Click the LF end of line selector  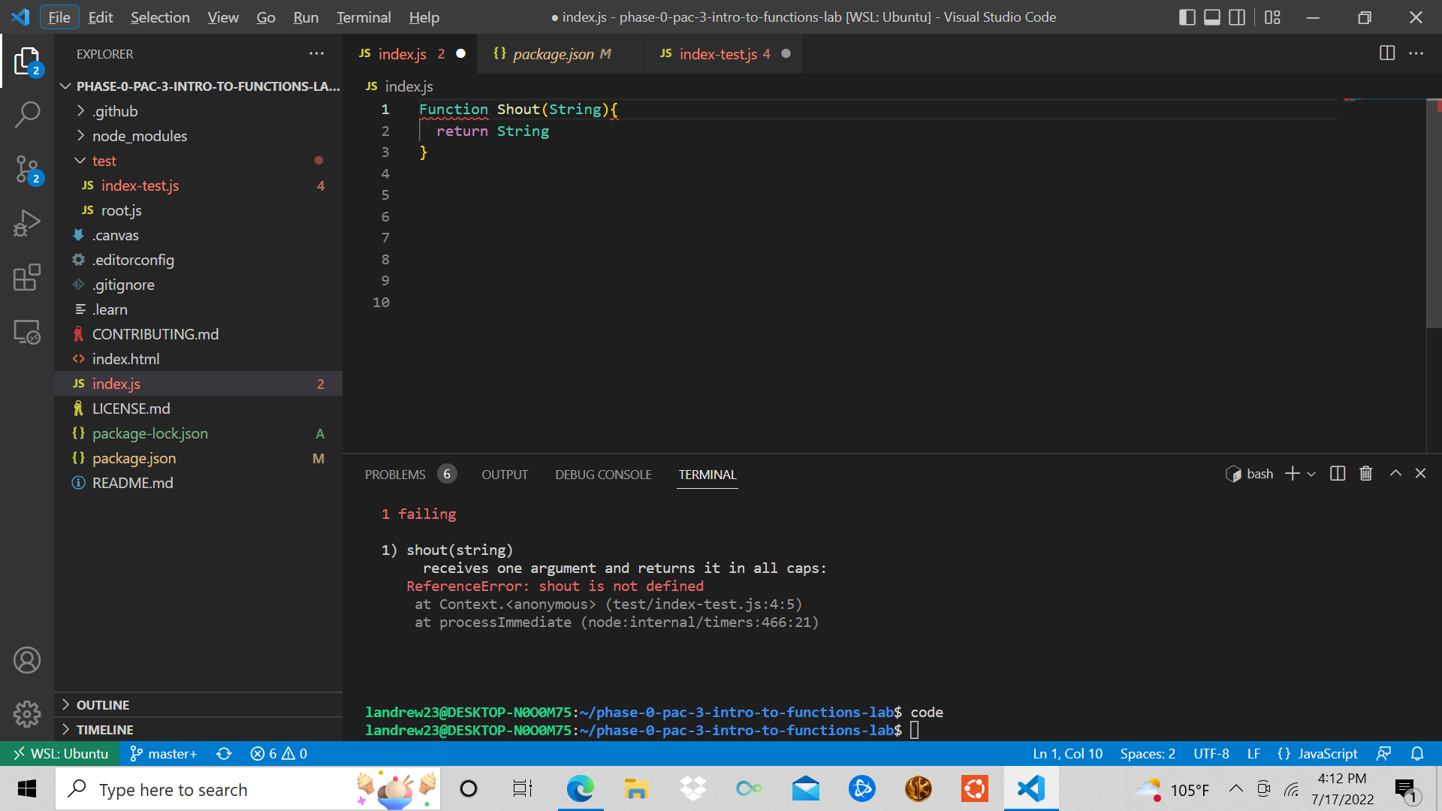(1253, 753)
